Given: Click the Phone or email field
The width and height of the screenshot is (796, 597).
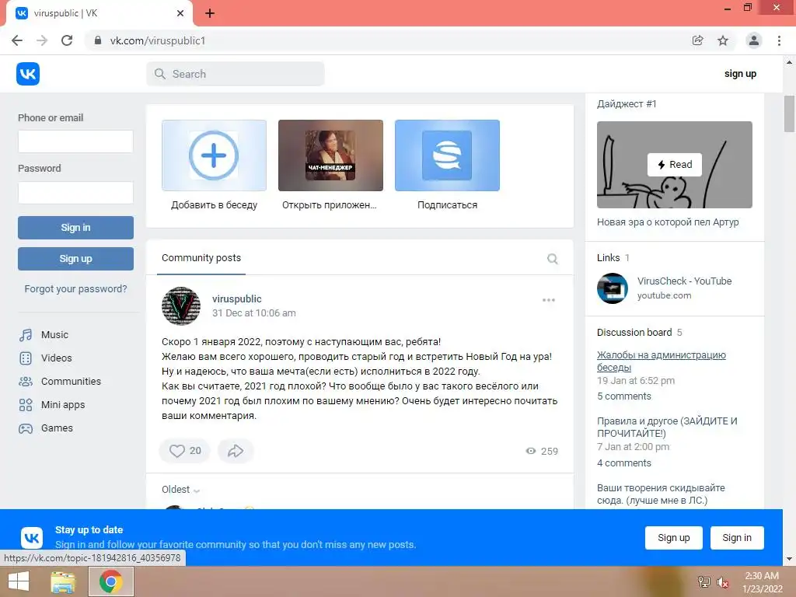Looking at the screenshot, I should coord(75,141).
